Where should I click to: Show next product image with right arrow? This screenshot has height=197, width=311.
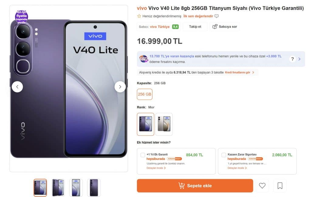tap(120, 87)
